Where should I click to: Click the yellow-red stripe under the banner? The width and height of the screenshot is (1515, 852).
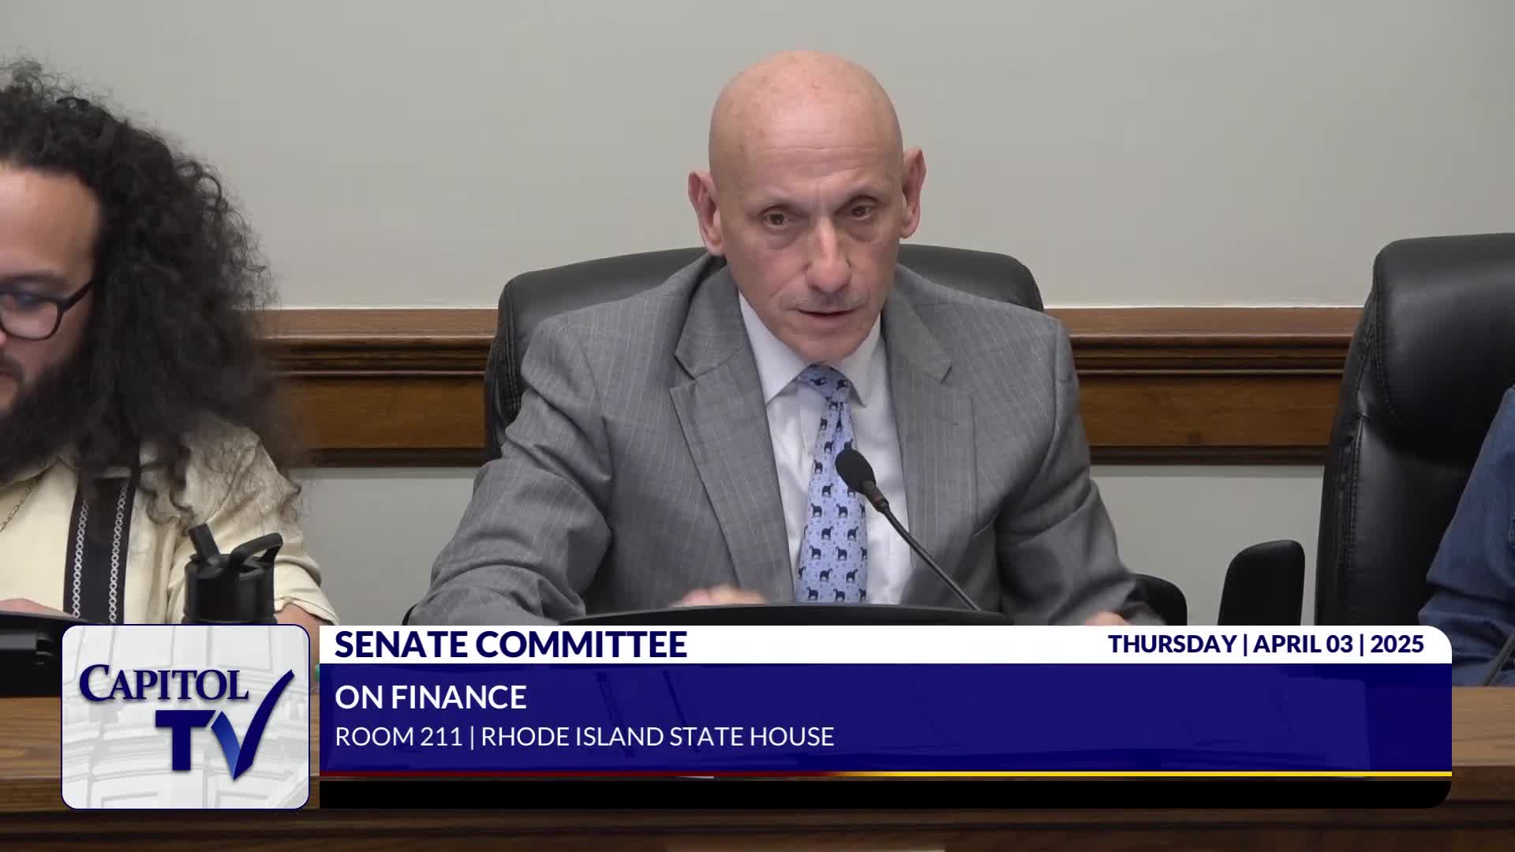point(884,775)
